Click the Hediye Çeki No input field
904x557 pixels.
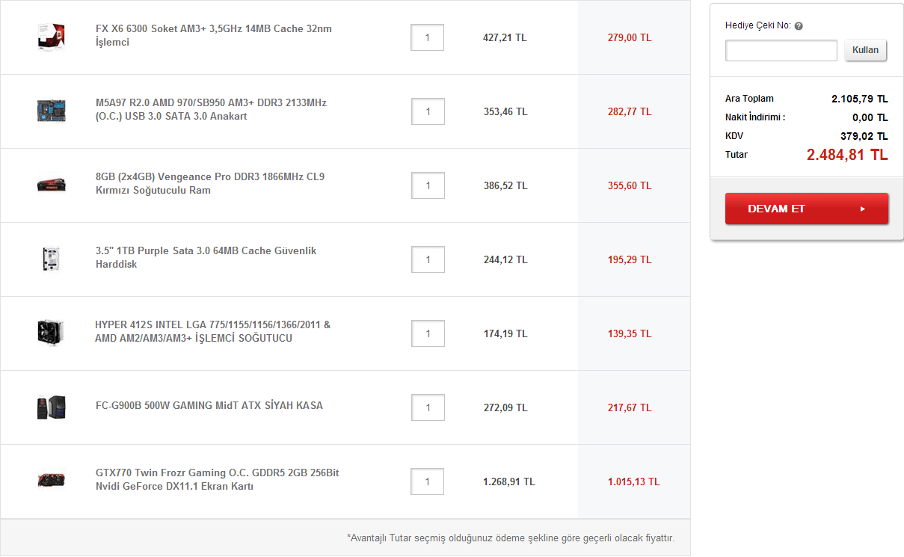pos(781,51)
